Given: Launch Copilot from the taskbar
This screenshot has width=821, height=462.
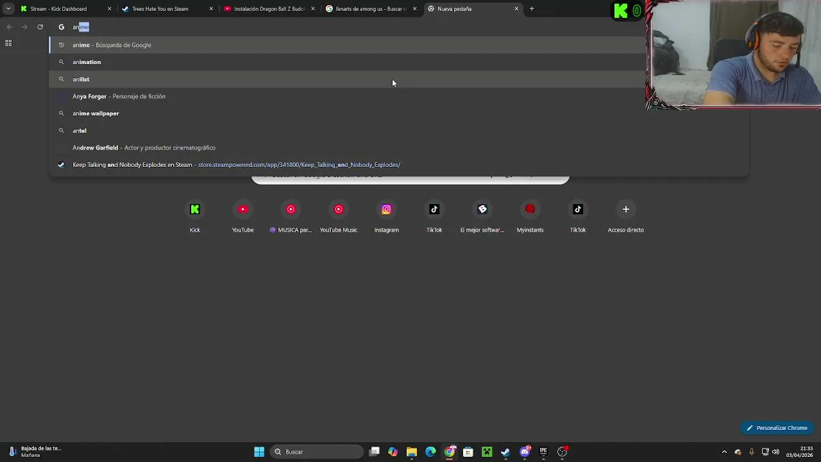Looking at the screenshot, I should (393, 452).
